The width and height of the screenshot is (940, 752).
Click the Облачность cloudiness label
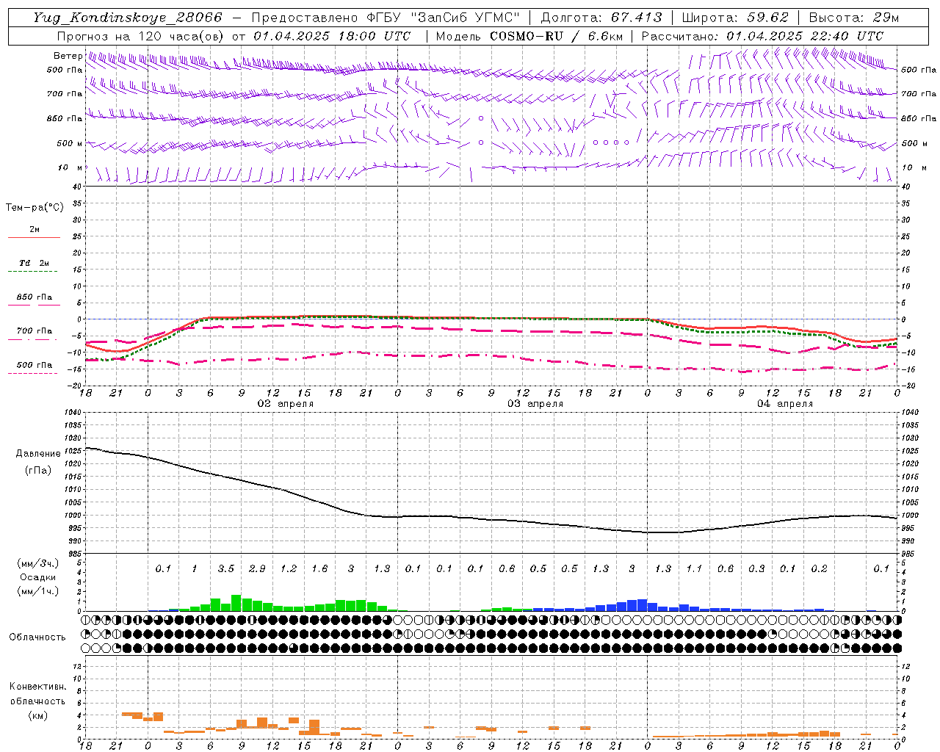pyautogui.click(x=37, y=637)
